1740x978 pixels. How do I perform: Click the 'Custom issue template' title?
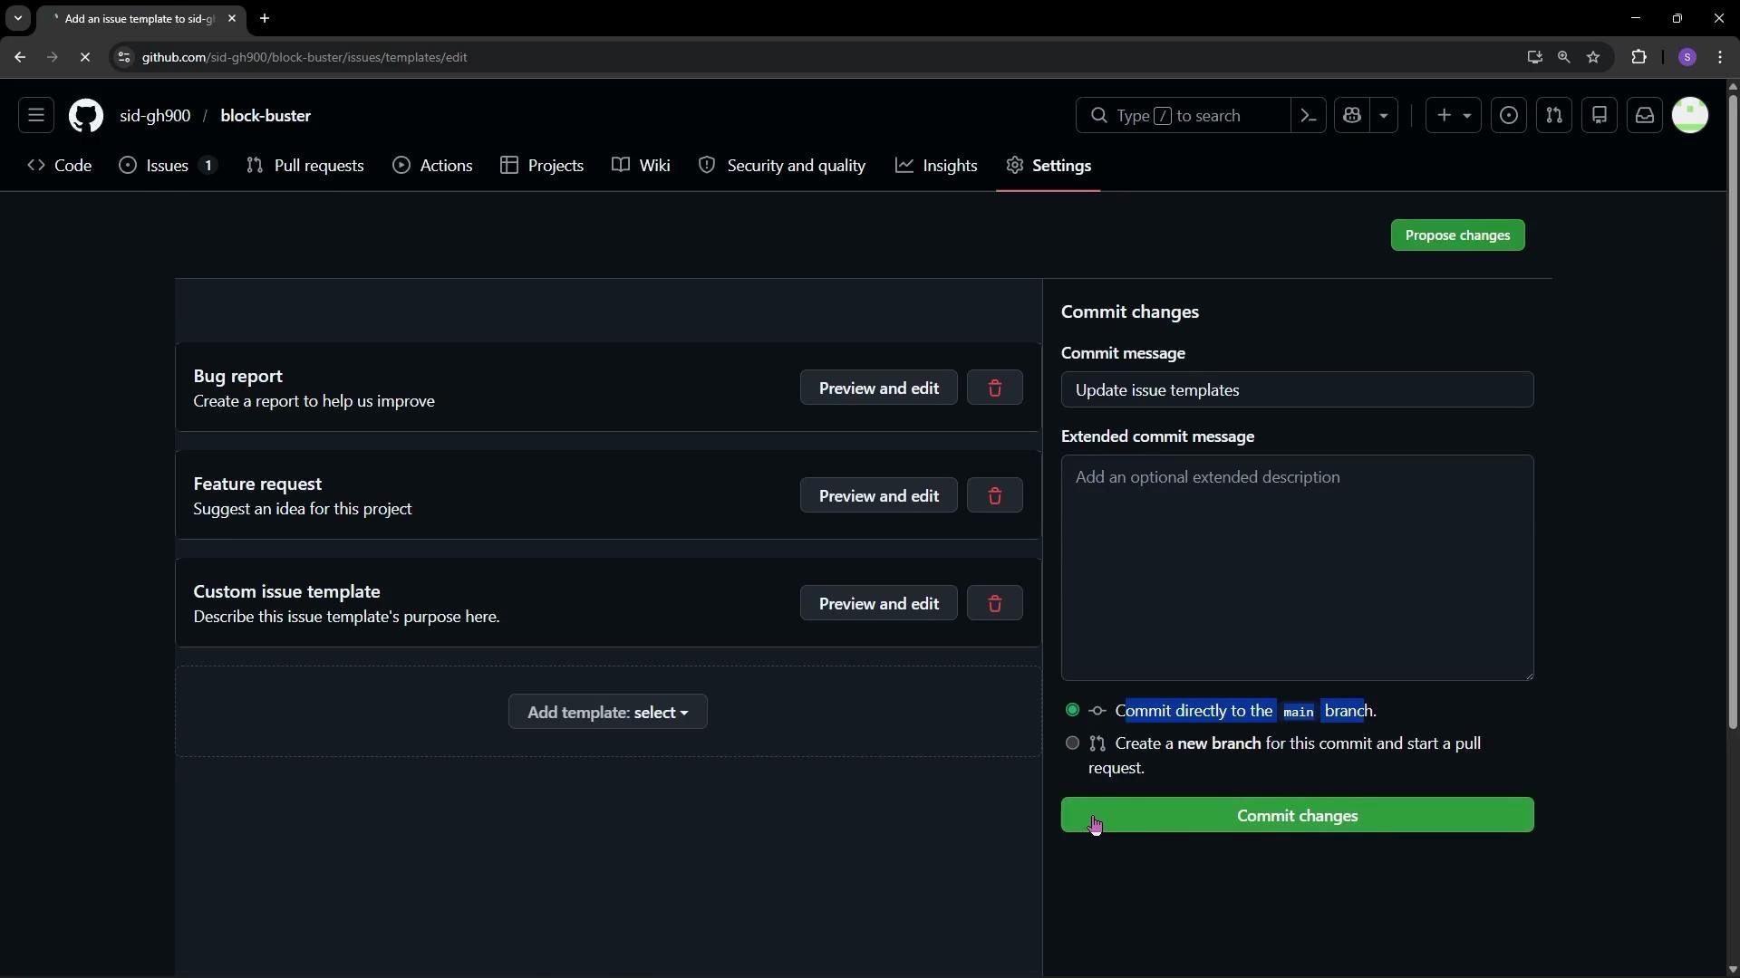(286, 592)
